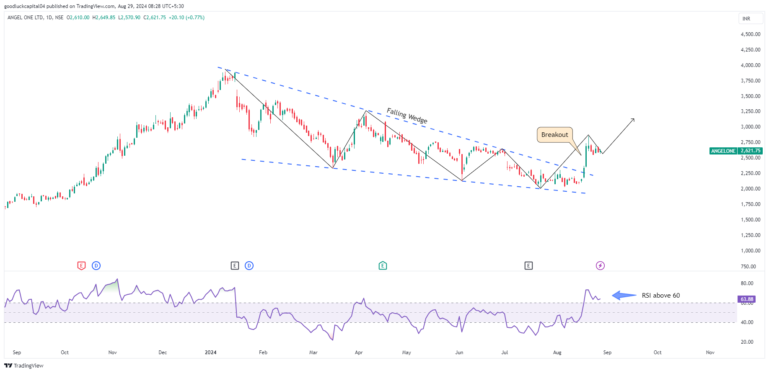Screen dimensions: 769x373
Task: Click the high value H2,649.85
Action: coord(104,18)
